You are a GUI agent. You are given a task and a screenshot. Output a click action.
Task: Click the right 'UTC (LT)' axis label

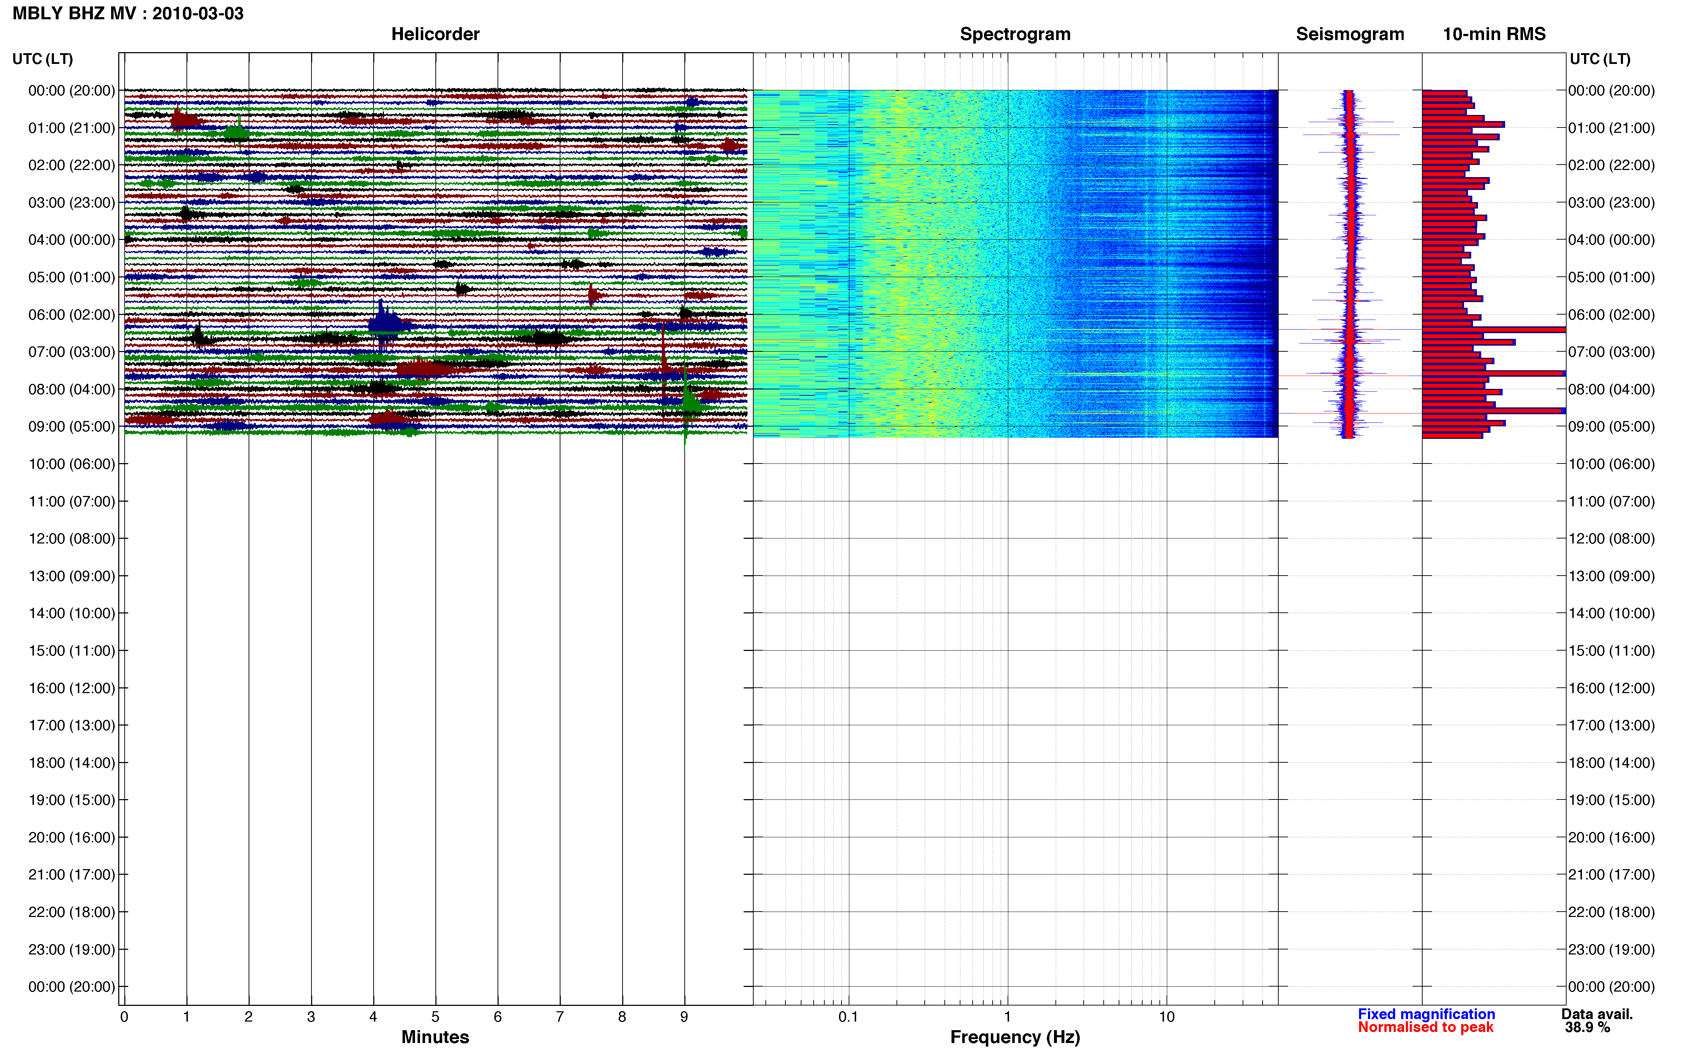tap(1600, 59)
